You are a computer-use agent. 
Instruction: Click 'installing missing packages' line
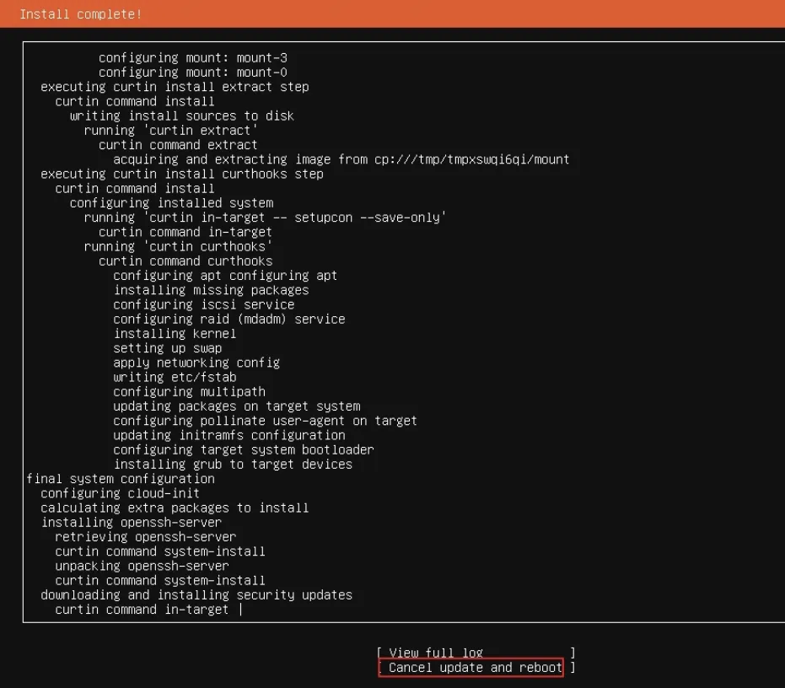211,290
